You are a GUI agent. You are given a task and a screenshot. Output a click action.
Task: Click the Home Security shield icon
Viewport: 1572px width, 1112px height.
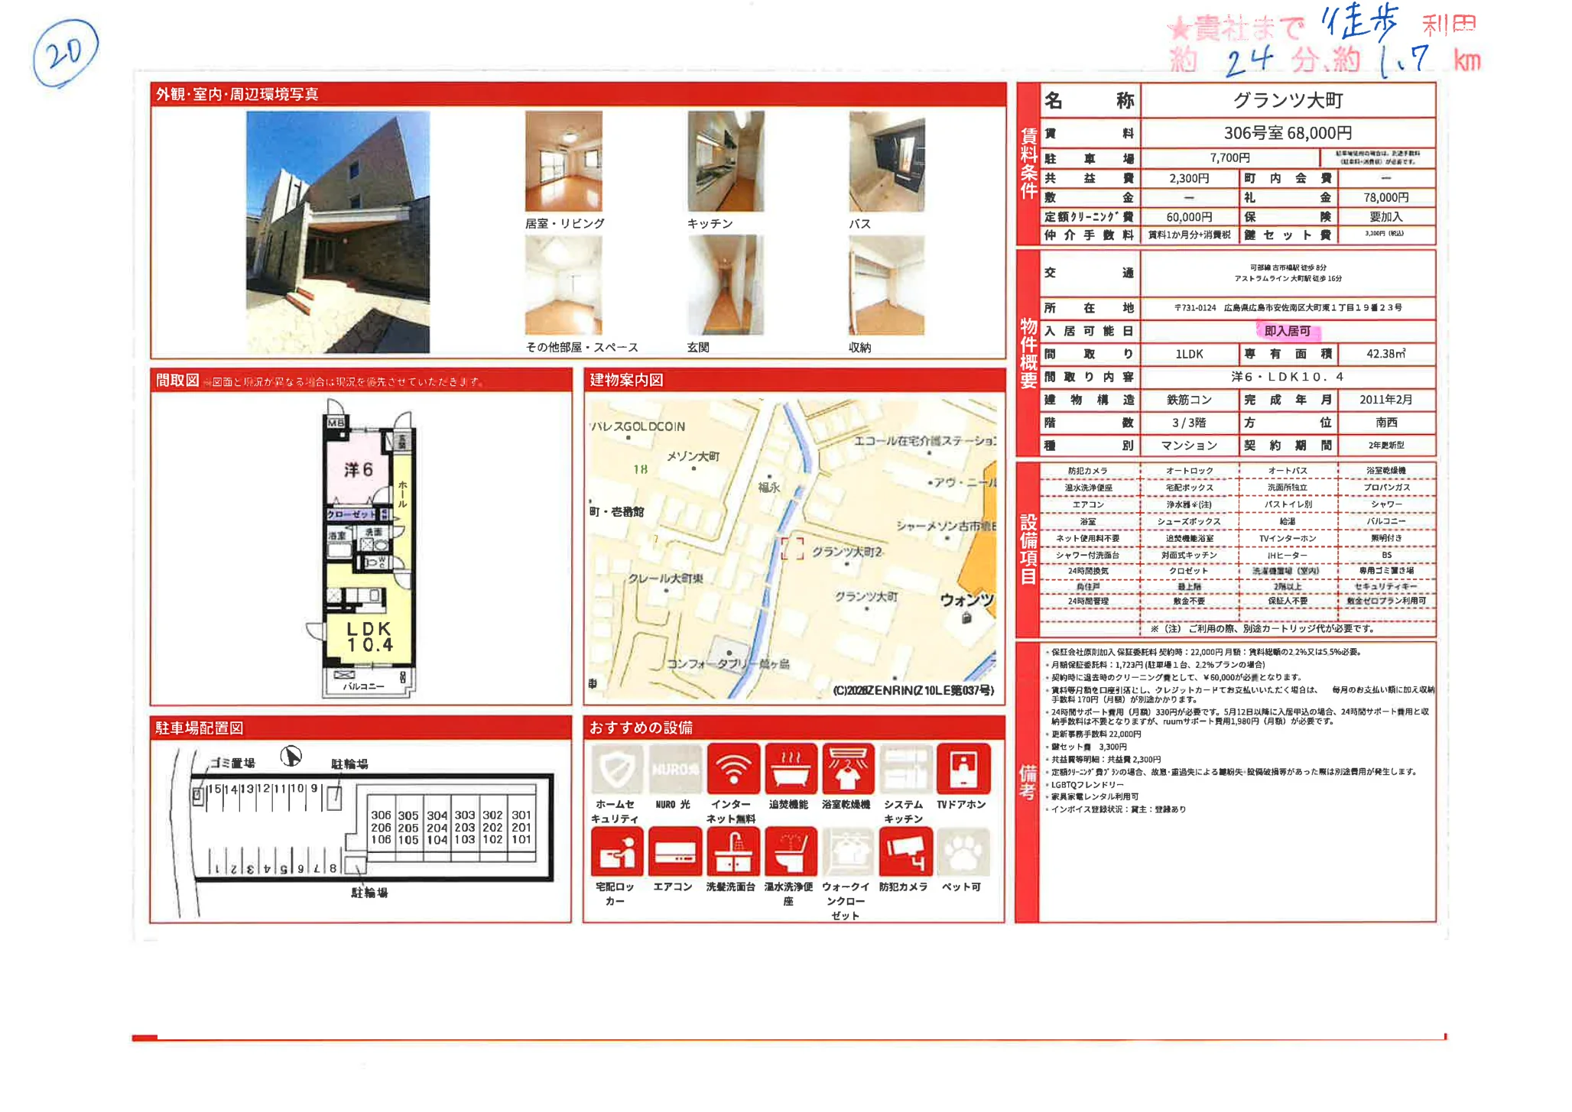click(616, 770)
